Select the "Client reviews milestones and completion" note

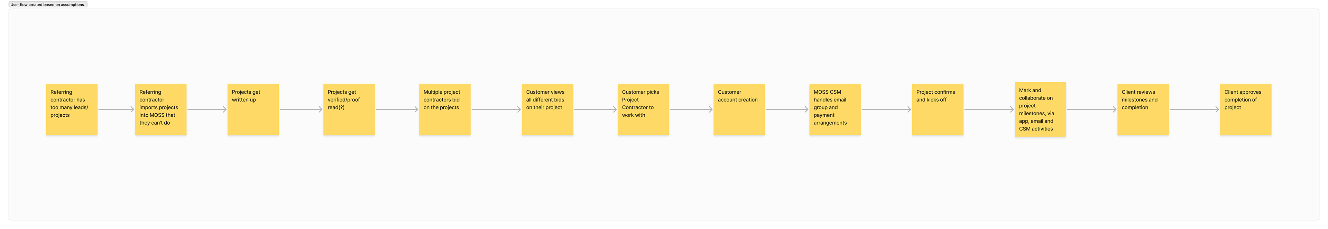(1143, 109)
